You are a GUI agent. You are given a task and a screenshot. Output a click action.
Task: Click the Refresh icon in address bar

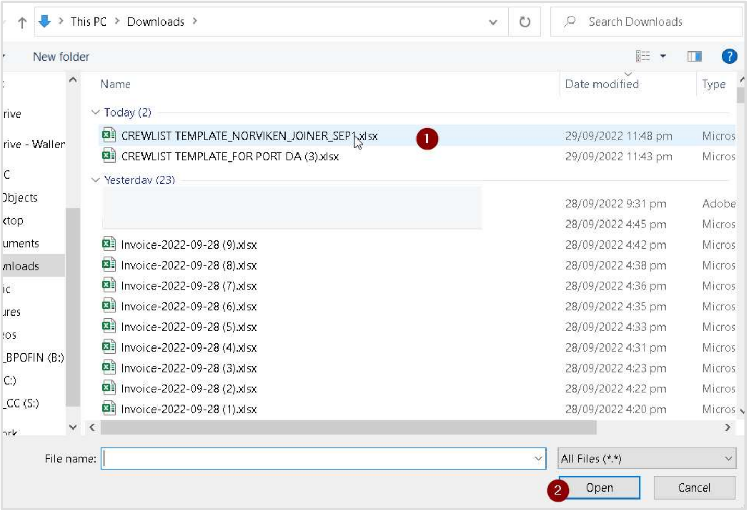[525, 22]
